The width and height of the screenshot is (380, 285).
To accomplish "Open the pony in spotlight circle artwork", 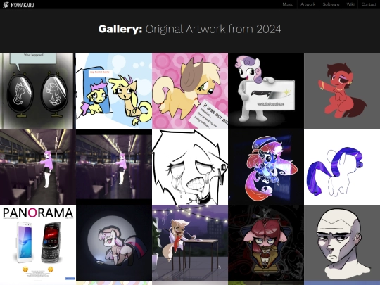I will point(114,243).
